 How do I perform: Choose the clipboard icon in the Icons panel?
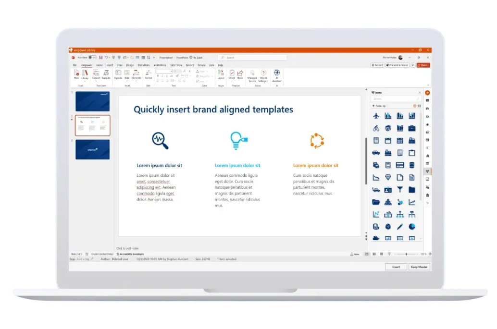tap(412, 153)
